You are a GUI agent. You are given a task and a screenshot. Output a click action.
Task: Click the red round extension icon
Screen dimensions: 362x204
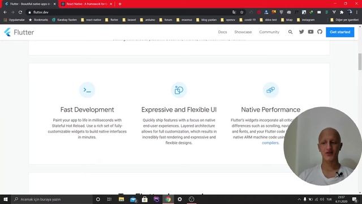click(x=259, y=12)
